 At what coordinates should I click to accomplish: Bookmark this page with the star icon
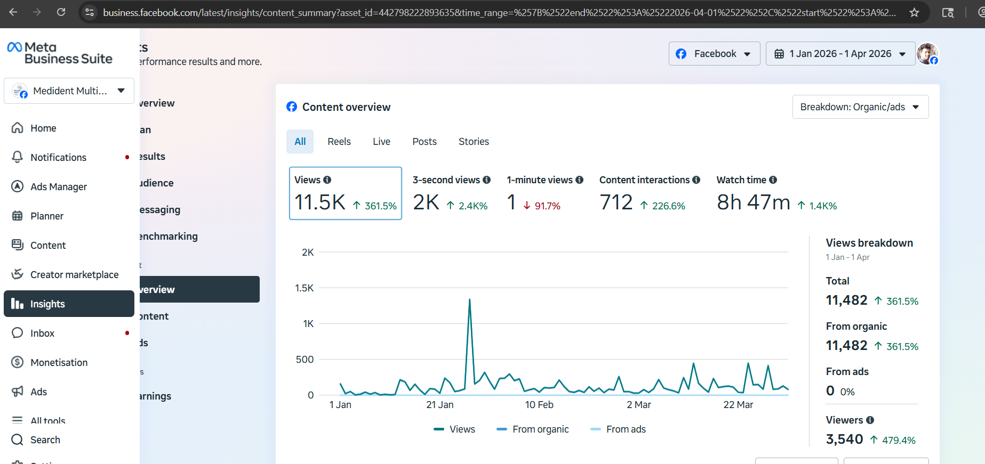coord(914,12)
